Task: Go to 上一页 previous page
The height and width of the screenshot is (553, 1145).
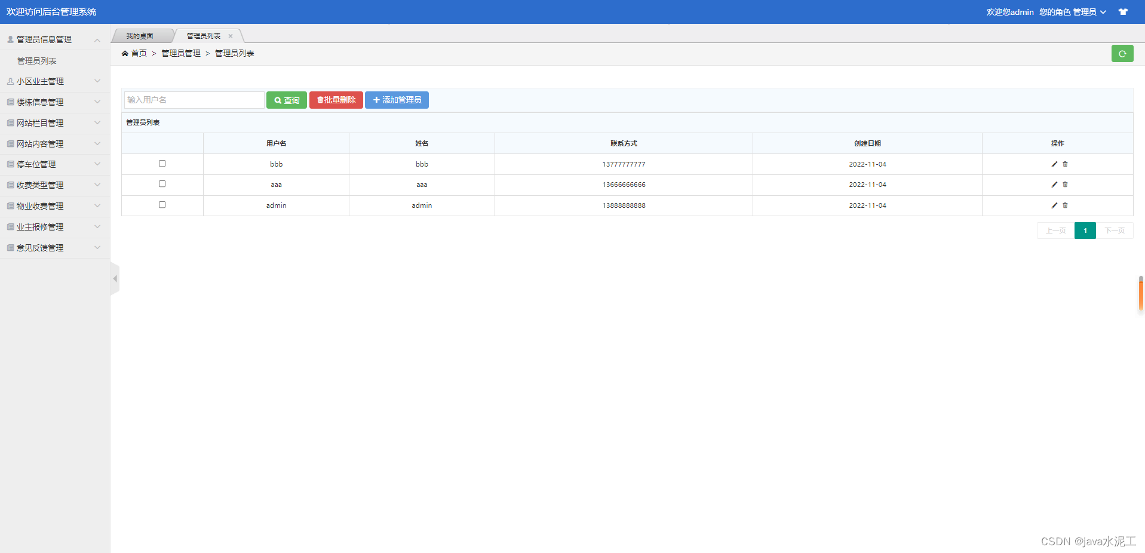Action: 1055,231
